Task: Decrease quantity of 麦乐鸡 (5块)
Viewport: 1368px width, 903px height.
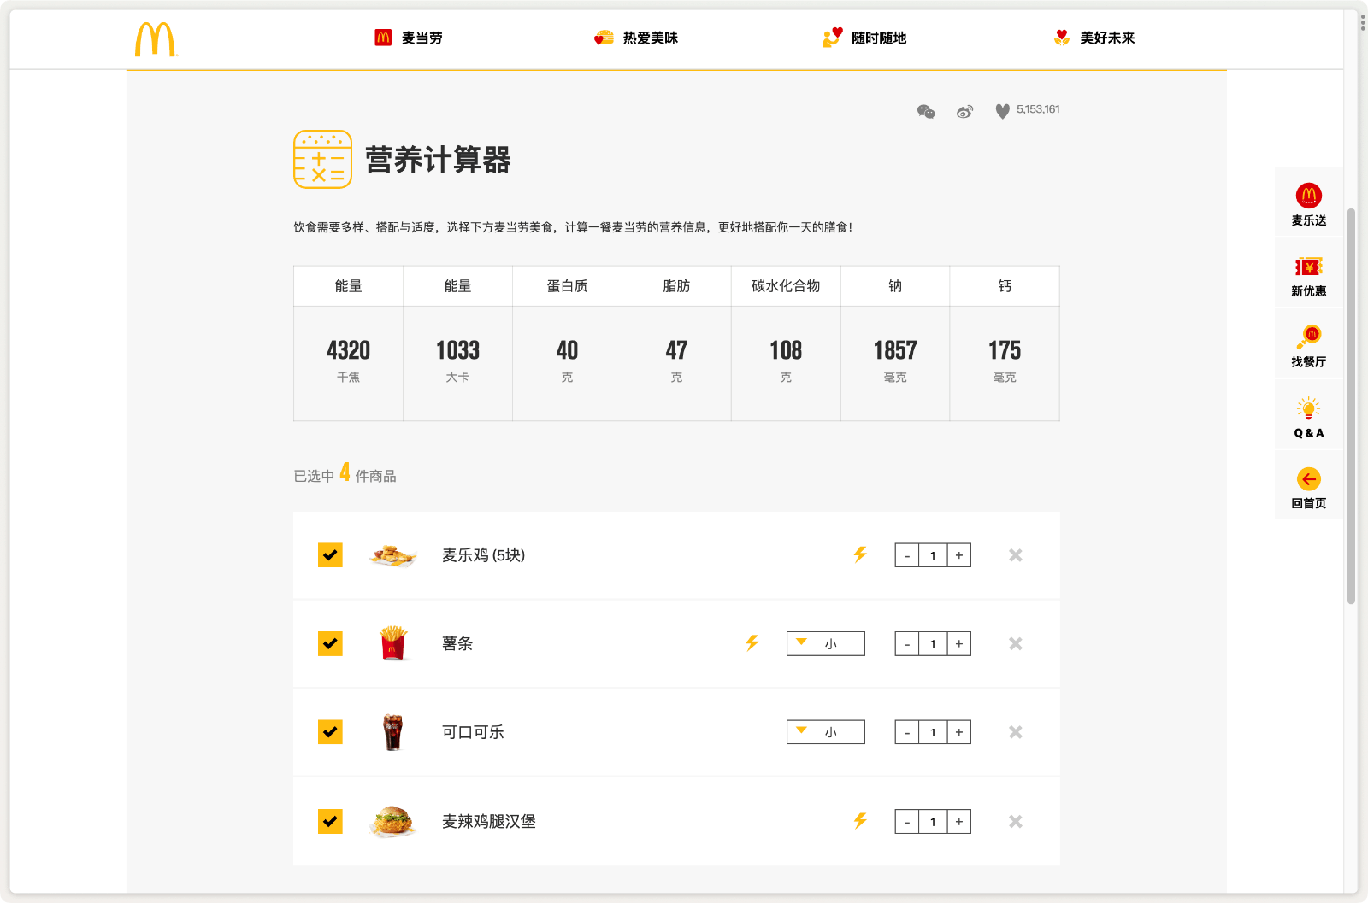Action: [907, 555]
